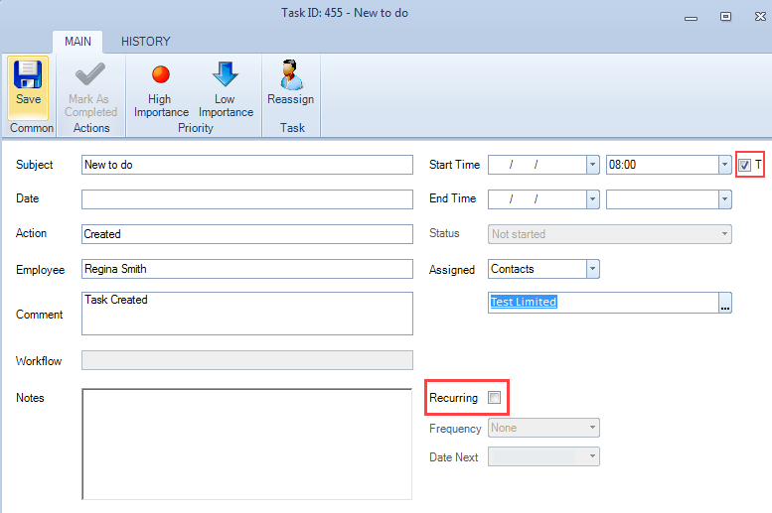This screenshot has height=513, width=772.
Task: Minimize the Task ID 455 window
Action: 691,17
